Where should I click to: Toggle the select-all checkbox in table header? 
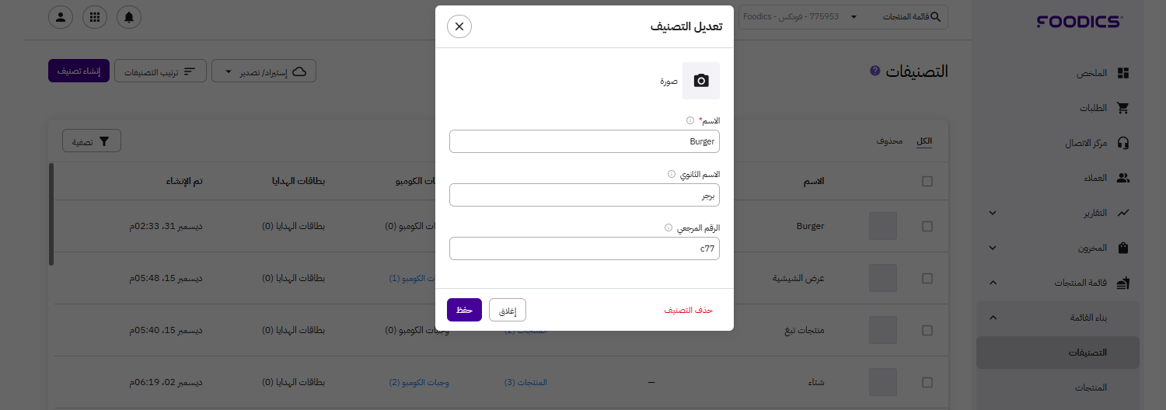927,181
